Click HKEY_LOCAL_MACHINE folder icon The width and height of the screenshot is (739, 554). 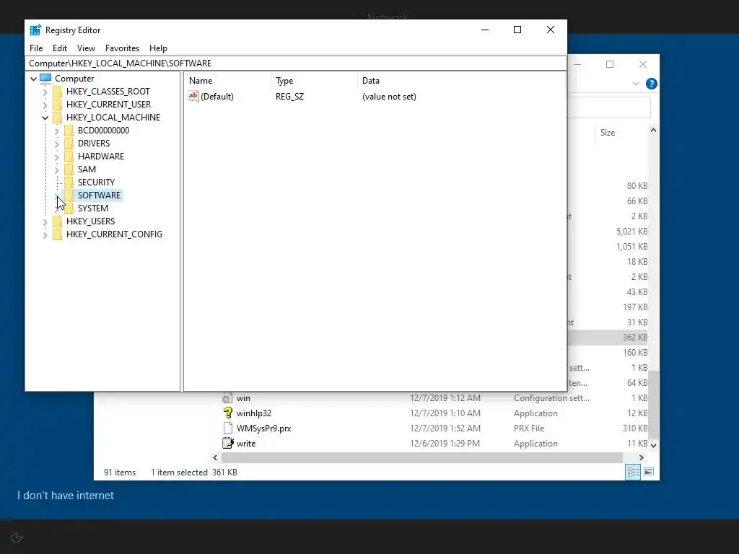[x=58, y=118]
